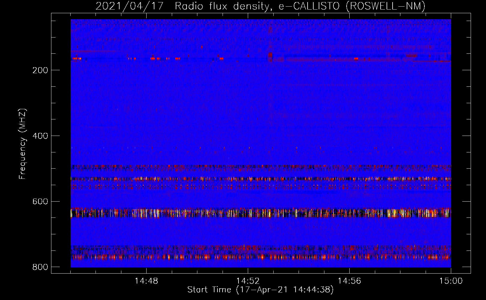Click the 200 frequency tick label
This screenshot has height=300, width=486.
(x=40, y=70)
